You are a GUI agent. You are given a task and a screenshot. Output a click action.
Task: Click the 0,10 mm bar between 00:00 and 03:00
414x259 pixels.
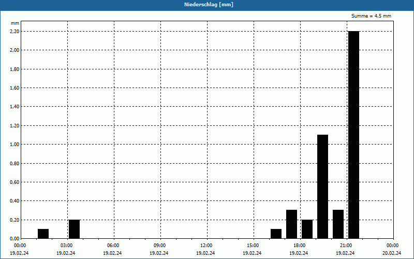pyautogui.click(x=43, y=234)
